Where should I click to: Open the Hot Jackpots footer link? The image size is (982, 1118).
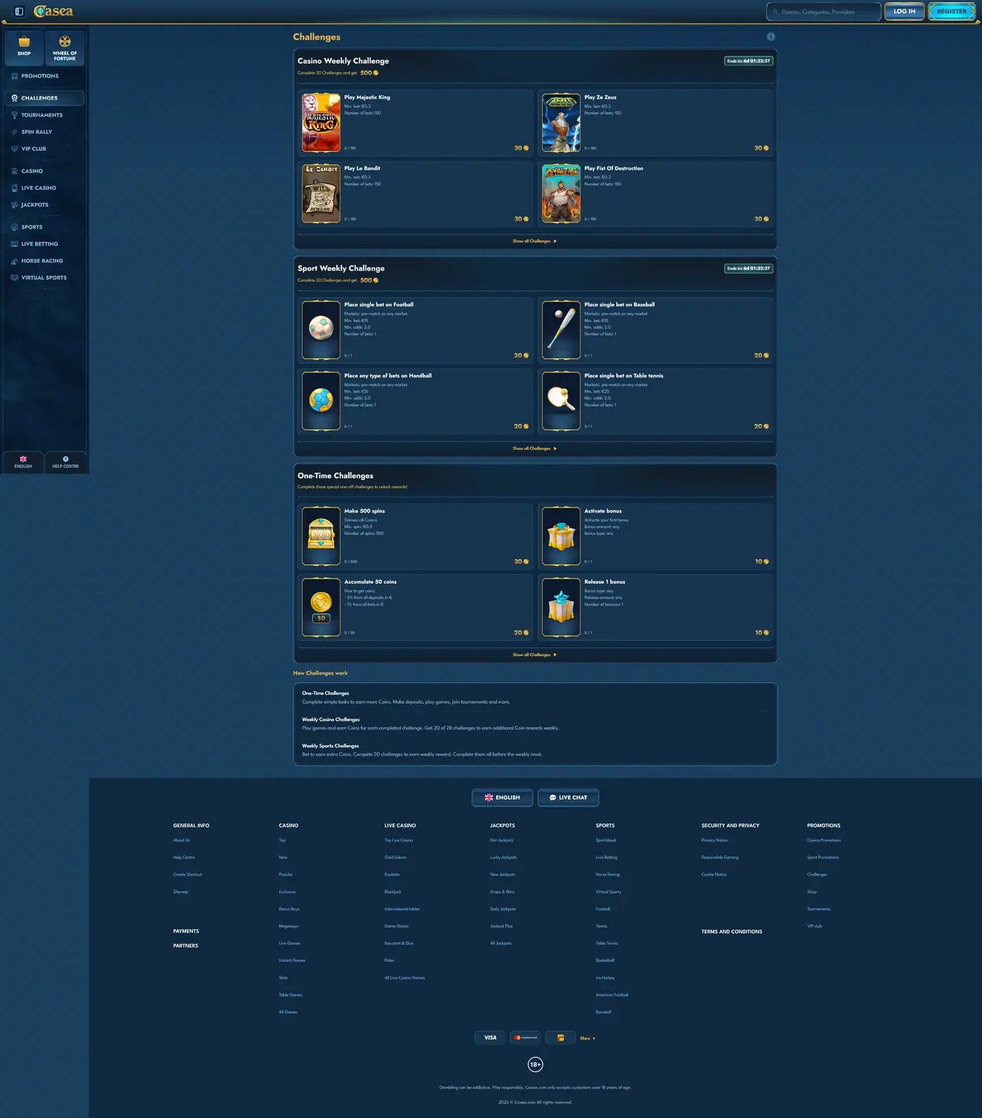502,841
